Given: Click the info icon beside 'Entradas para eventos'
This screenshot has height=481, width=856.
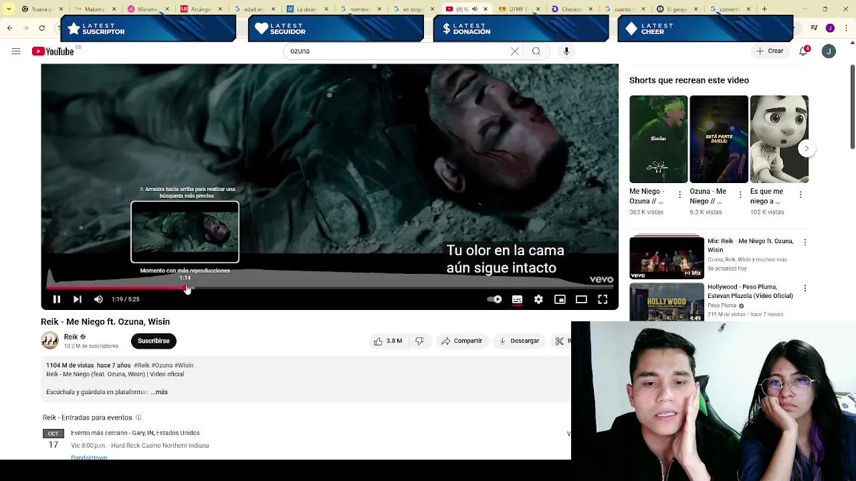Looking at the screenshot, I should click(138, 418).
